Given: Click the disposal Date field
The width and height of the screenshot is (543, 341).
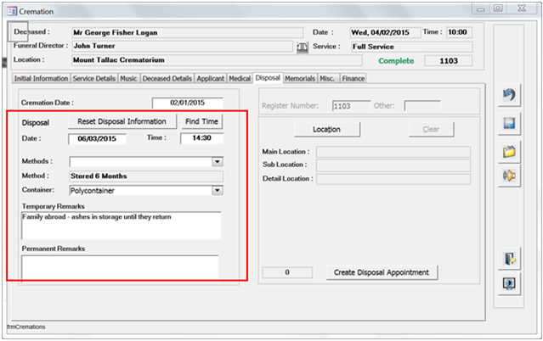Looking at the screenshot, I should (x=98, y=139).
